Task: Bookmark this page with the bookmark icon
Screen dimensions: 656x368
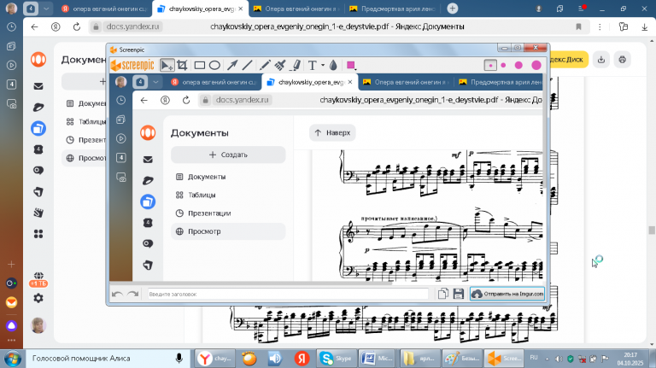Action: (x=578, y=26)
